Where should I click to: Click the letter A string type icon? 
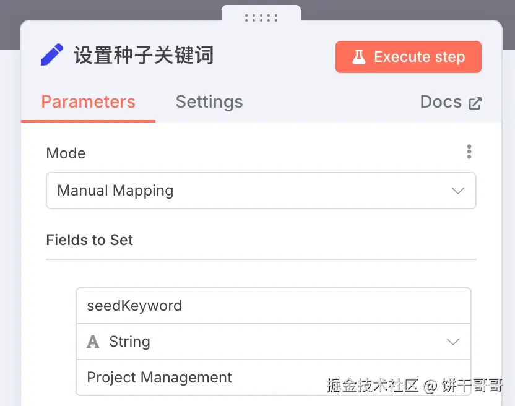pyautogui.click(x=93, y=342)
